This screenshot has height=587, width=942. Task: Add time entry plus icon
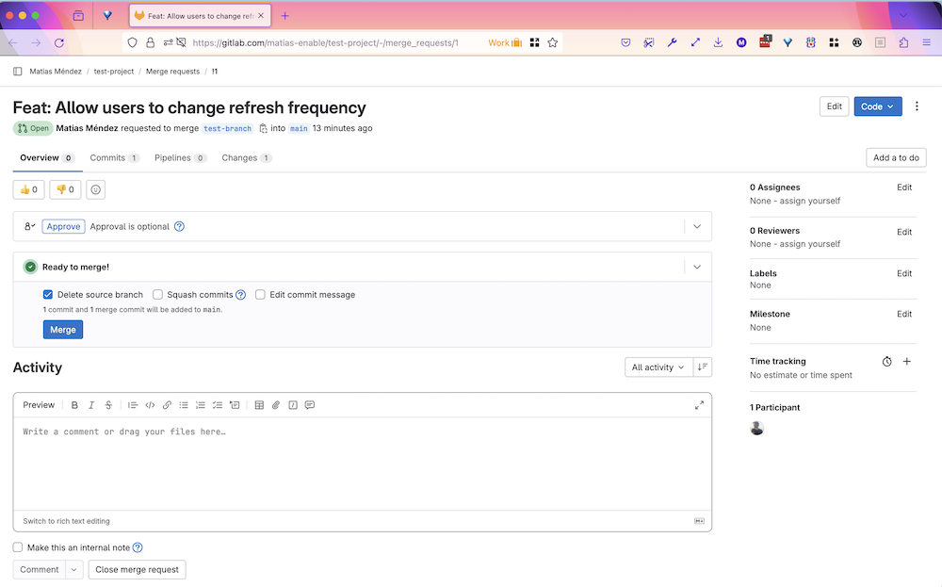pos(907,361)
